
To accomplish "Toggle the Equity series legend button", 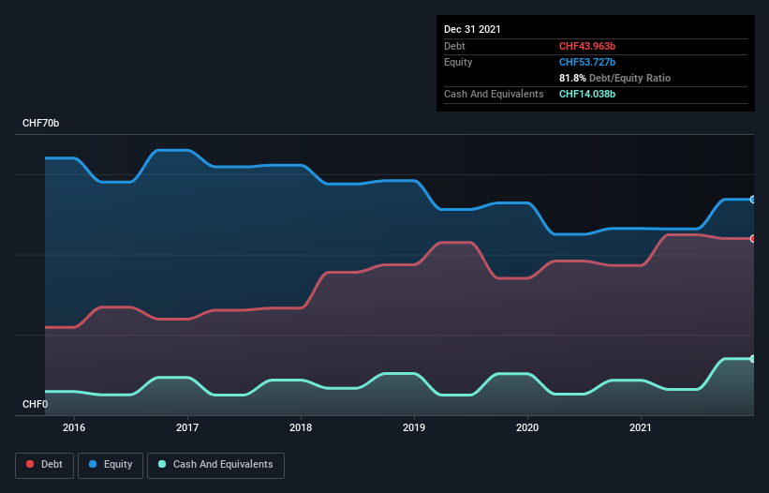I will [x=111, y=465].
